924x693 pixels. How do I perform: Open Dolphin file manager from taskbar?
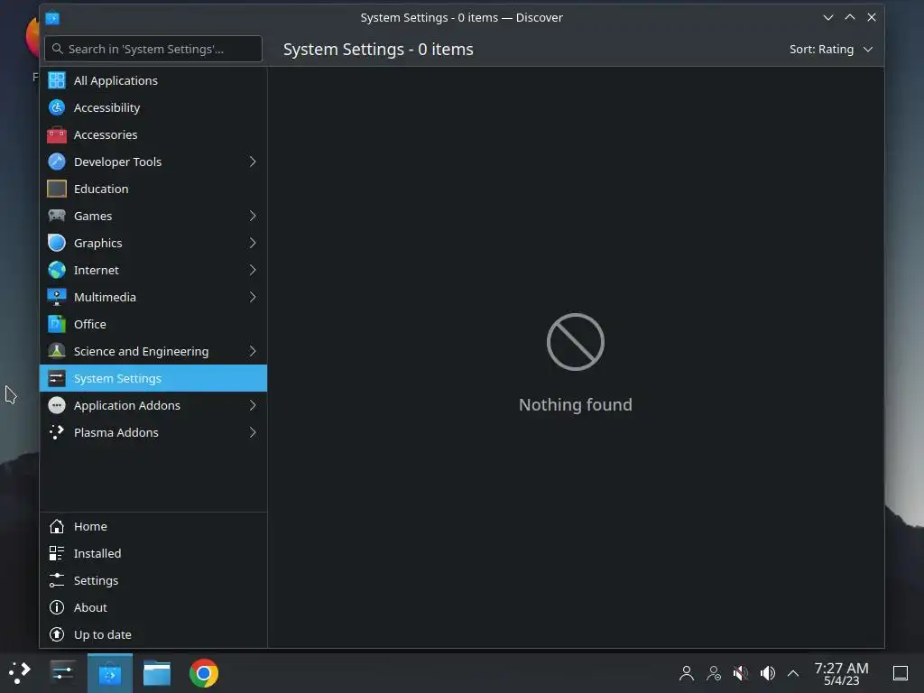click(x=157, y=673)
